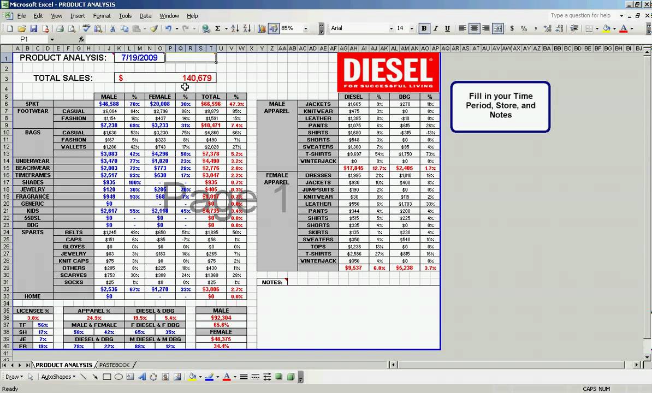
Task: Click the red Font Color A on Formatting toolbar
Action: point(623,28)
